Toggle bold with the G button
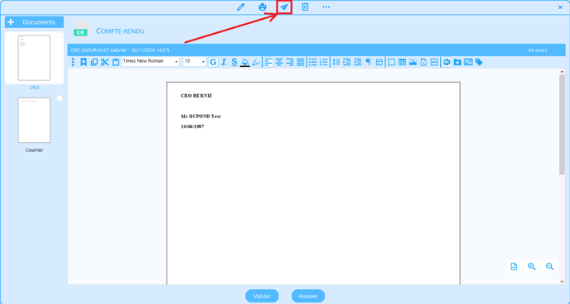570x304 pixels. pos(213,62)
